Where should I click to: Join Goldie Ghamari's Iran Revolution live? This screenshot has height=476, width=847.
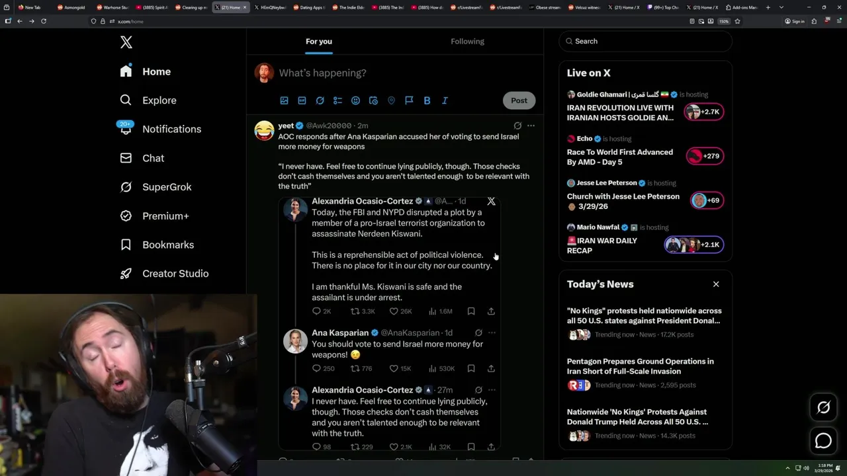point(645,106)
